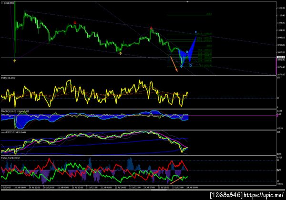
Task: Click the 1115.40 price scale label
Action: [281, 16]
